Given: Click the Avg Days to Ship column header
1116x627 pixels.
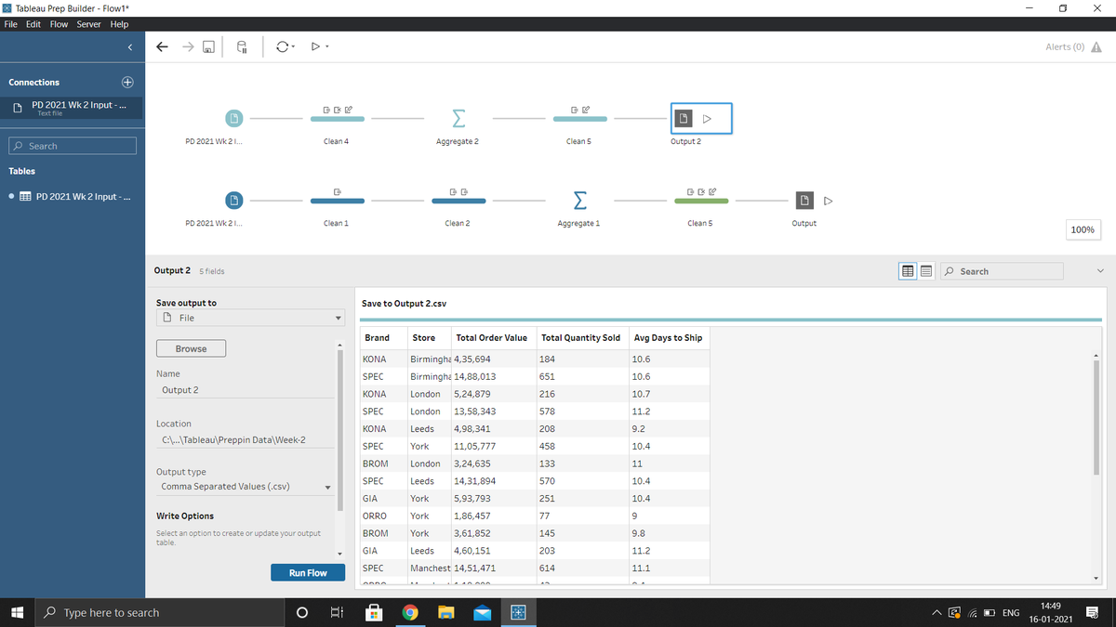Looking at the screenshot, I should pyautogui.click(x=668, y=337).
